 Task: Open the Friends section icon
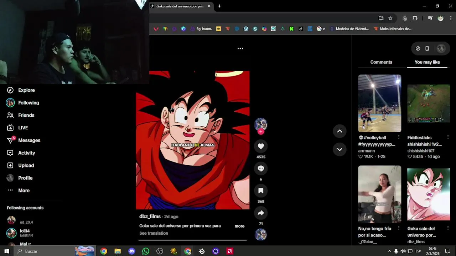[x=10, y=115]
